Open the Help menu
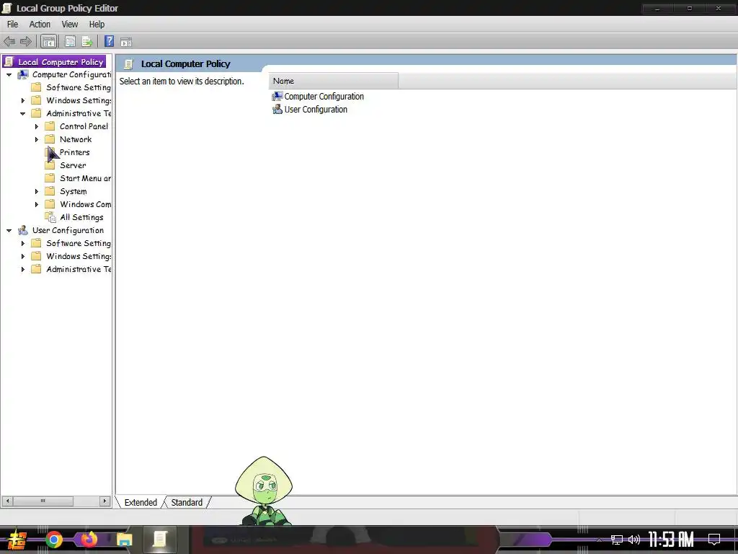The image size is (738, 554). click(x=97, y=25)
